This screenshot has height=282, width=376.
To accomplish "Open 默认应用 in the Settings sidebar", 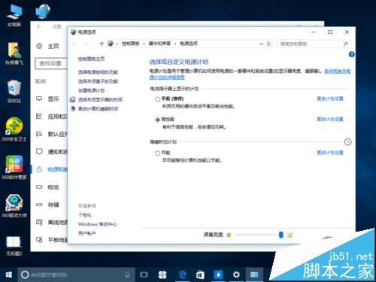I will pyautogui.click(x=50, y=134).
